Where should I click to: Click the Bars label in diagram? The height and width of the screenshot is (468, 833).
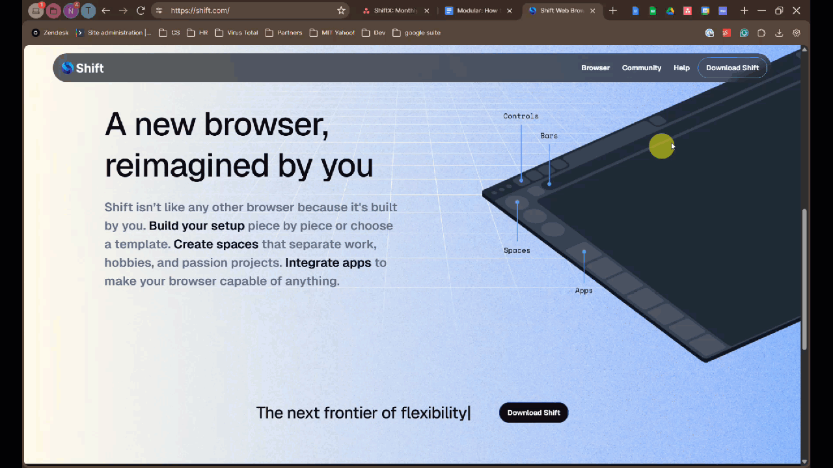tap(549, 136)
